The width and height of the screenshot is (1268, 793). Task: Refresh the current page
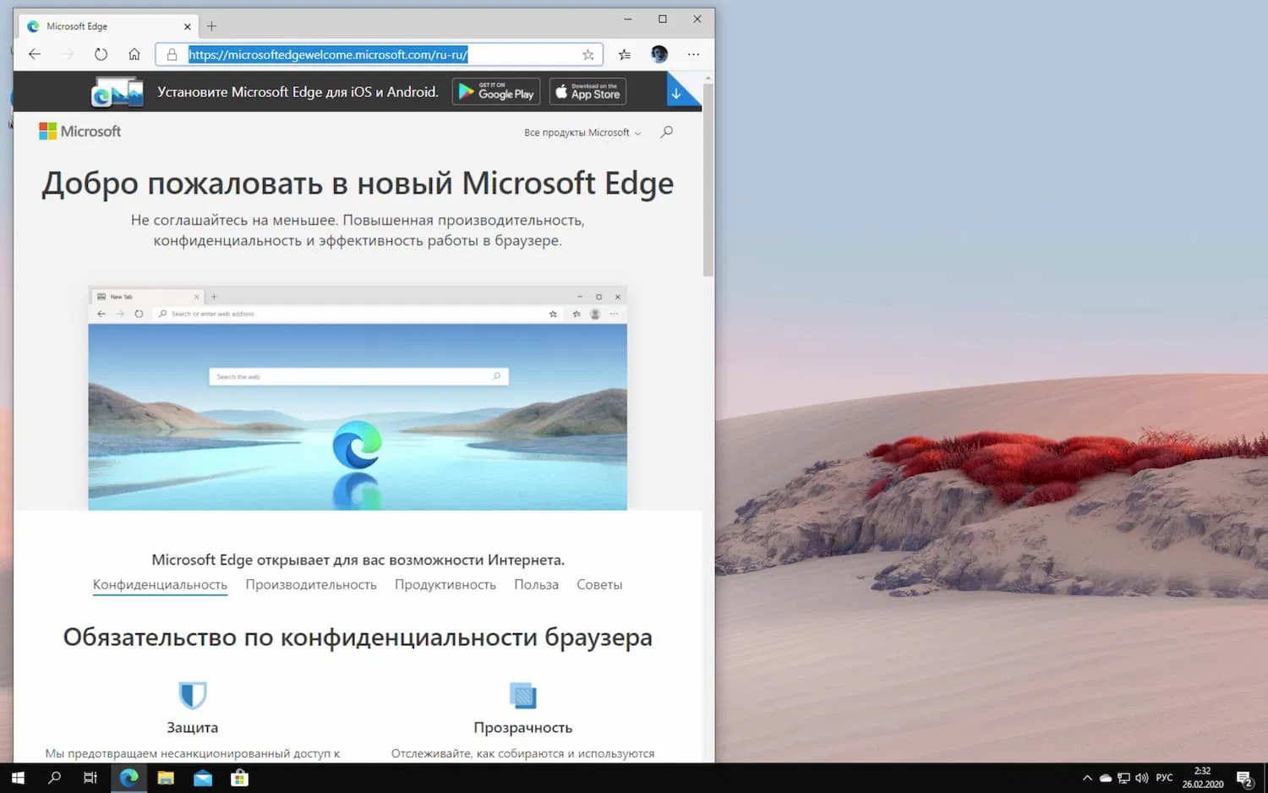tap(101, 53)
